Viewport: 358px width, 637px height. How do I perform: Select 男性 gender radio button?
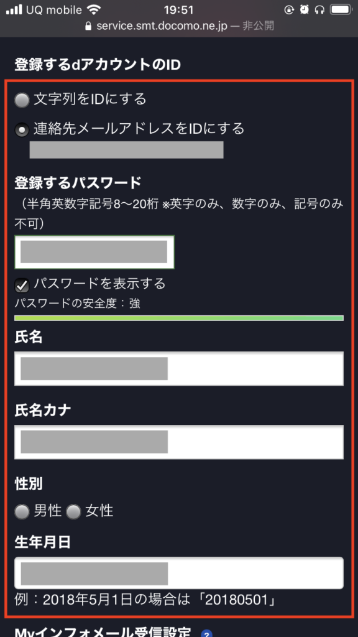click(x=22, y=511)
